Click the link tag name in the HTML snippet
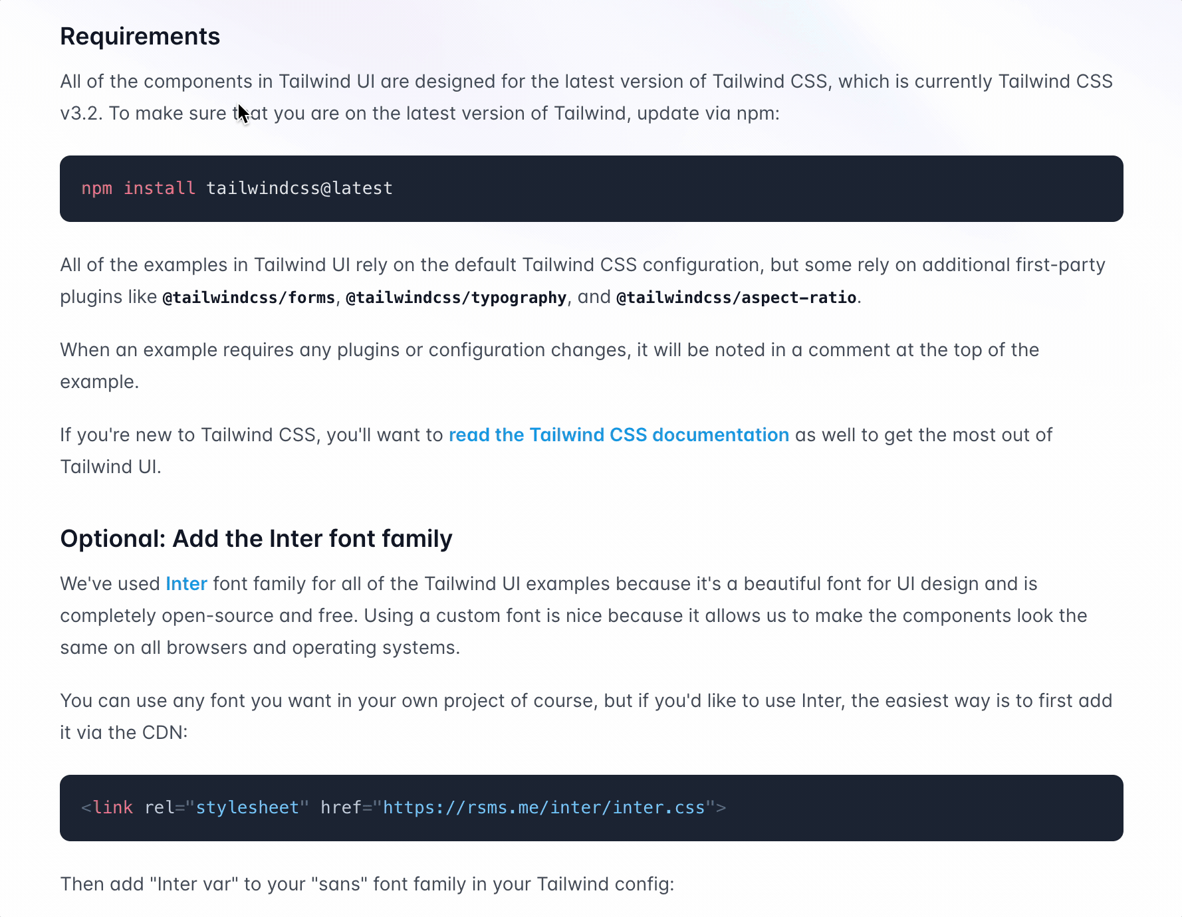 pyautogui.click(x=113, y=808)
